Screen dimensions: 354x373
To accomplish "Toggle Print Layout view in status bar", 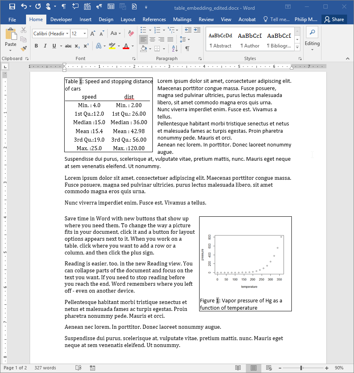I will pos(254,368).
